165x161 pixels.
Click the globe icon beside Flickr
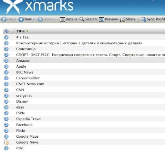point(6,131)
